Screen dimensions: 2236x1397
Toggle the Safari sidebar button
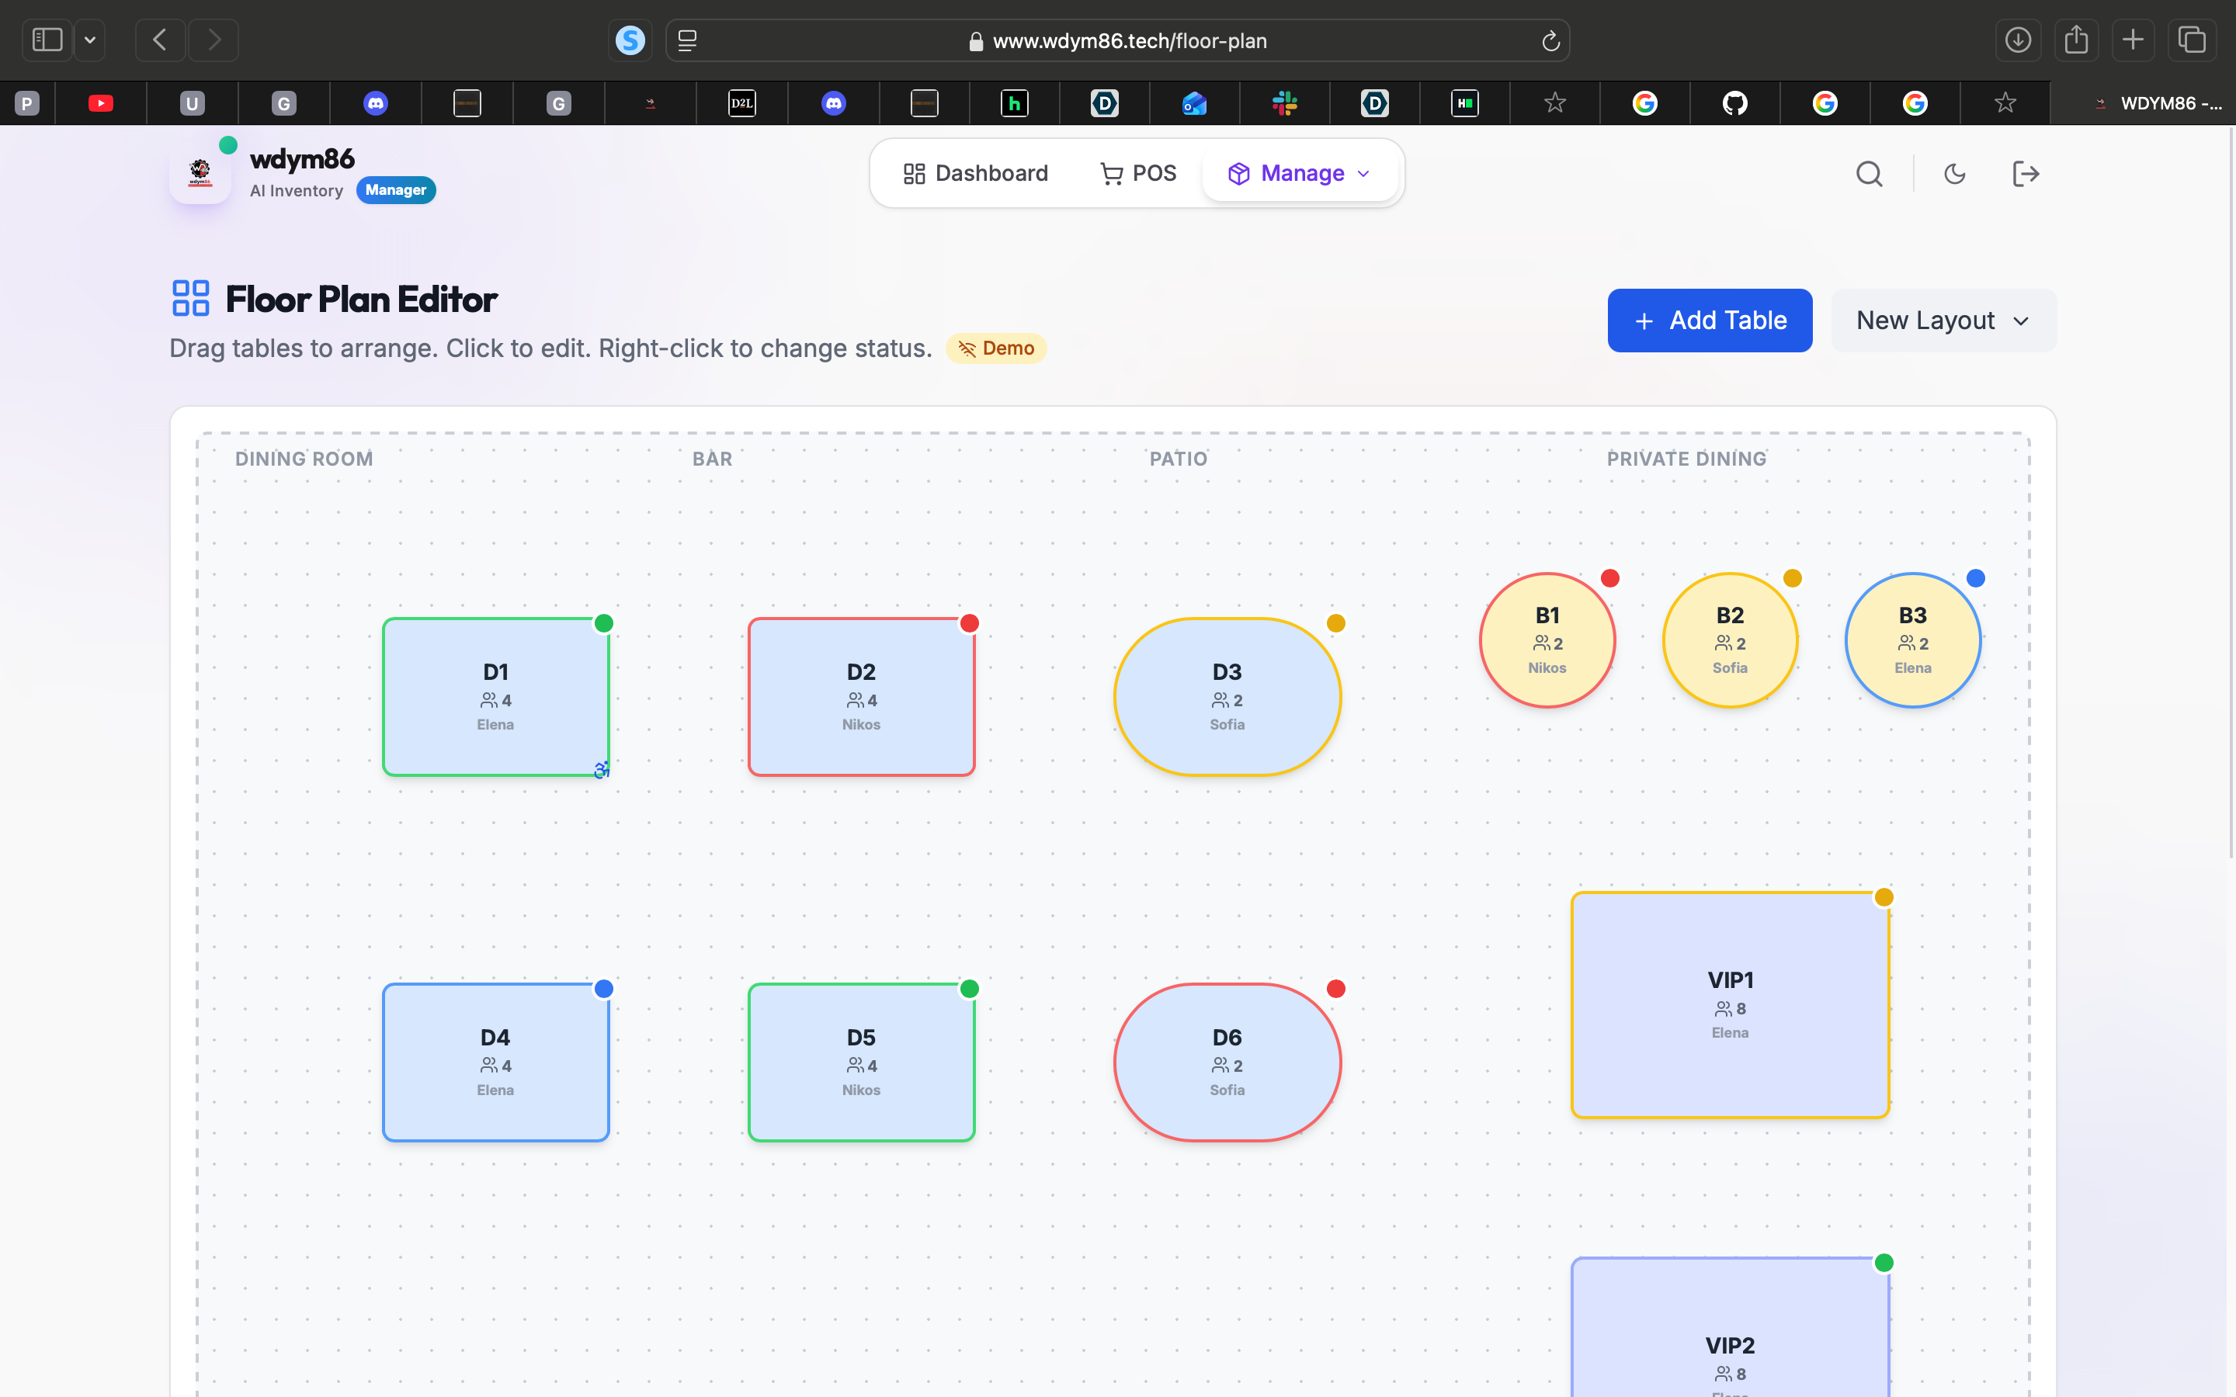click(x=47, y=40)
